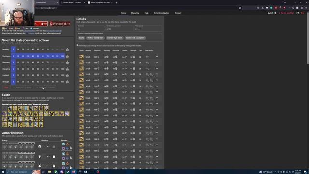
Task: Lock the Intellect stat row
Action: (67, 75)
